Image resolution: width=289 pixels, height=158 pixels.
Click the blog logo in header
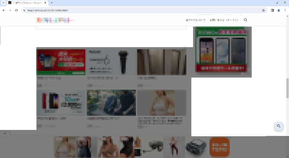pos(55,20)
